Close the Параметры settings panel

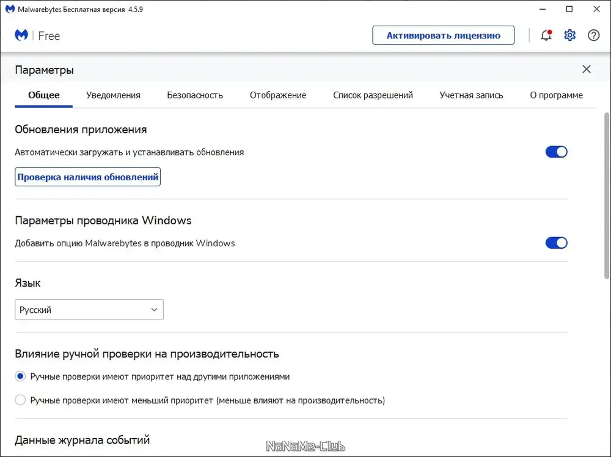click(587, 69)
